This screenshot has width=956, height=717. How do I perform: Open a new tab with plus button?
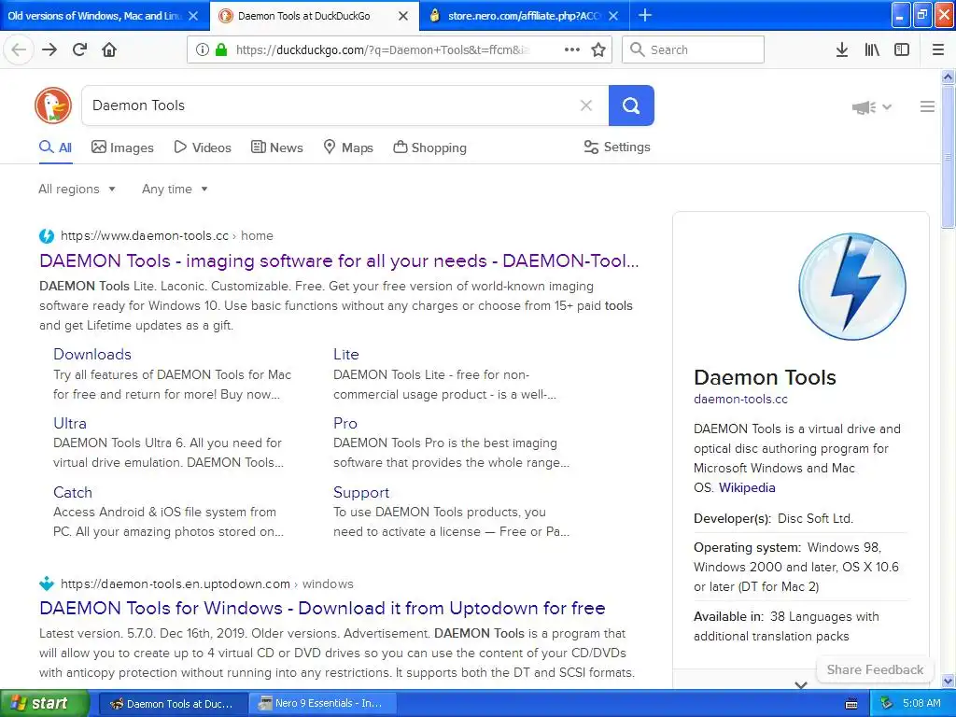click(644, 15)
